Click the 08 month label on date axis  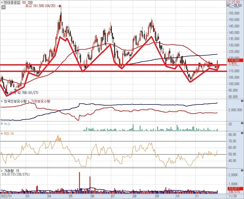135,196
